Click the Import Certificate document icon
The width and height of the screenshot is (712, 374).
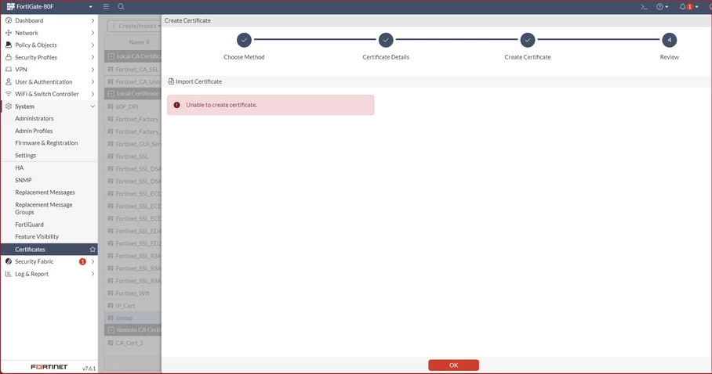171,81
